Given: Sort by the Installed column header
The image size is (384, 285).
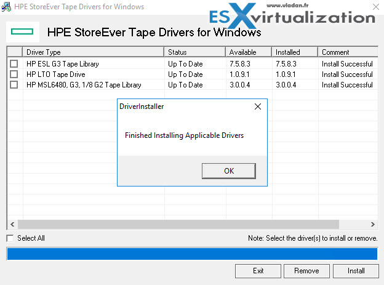Looking at the screenshot, I should coord(295,52).
